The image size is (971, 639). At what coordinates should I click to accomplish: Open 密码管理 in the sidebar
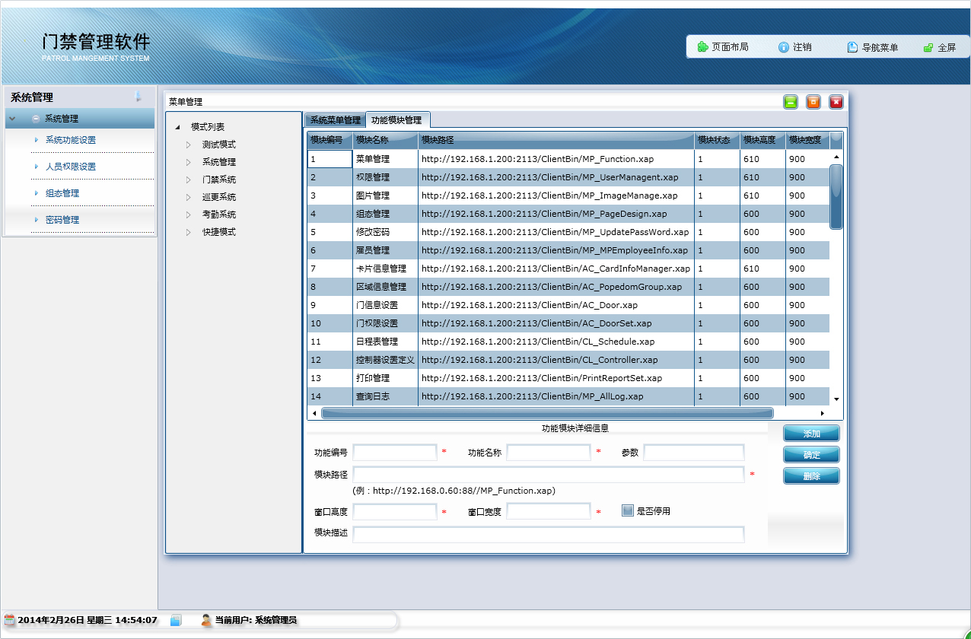point(62,220)
